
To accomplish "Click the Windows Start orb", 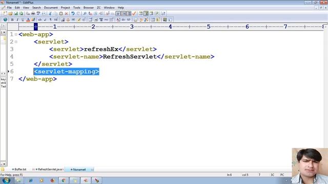I will tap(6, 180).
